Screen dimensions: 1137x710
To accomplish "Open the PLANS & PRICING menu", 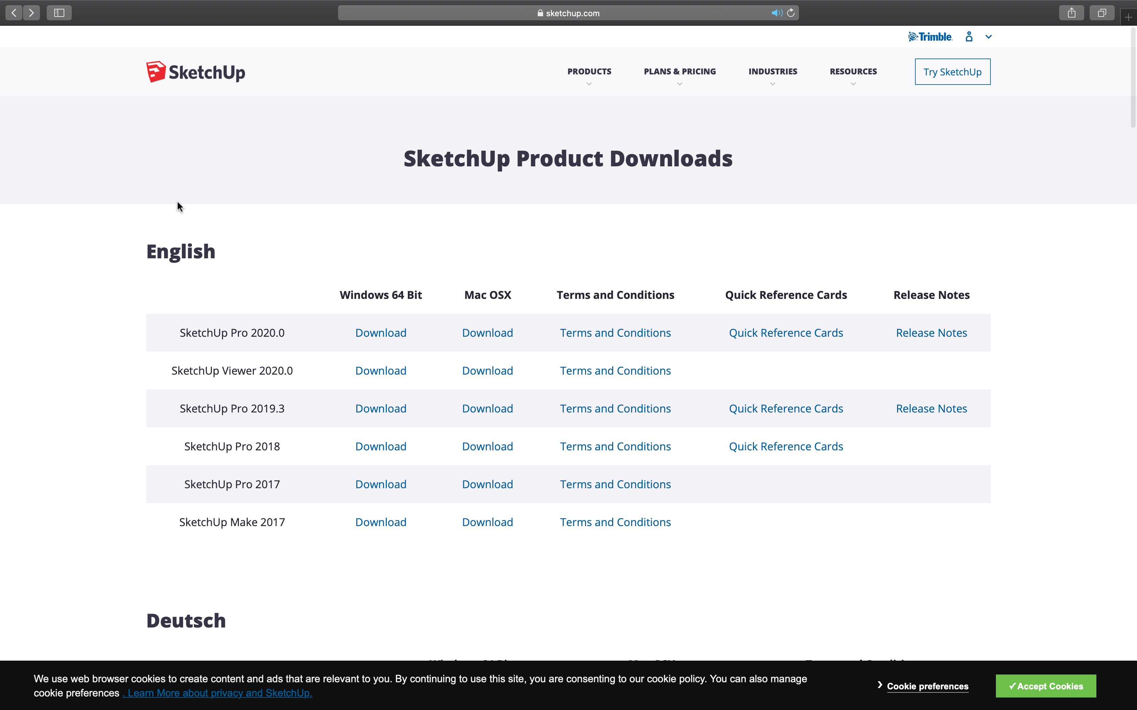I will click(x=680, y=71).
